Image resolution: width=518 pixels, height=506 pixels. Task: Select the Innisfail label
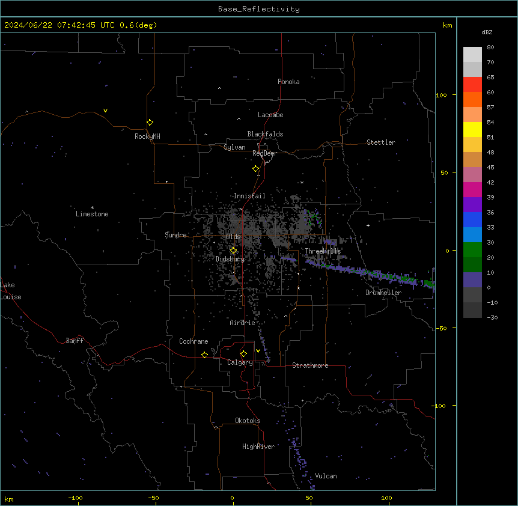coord(249,196)
